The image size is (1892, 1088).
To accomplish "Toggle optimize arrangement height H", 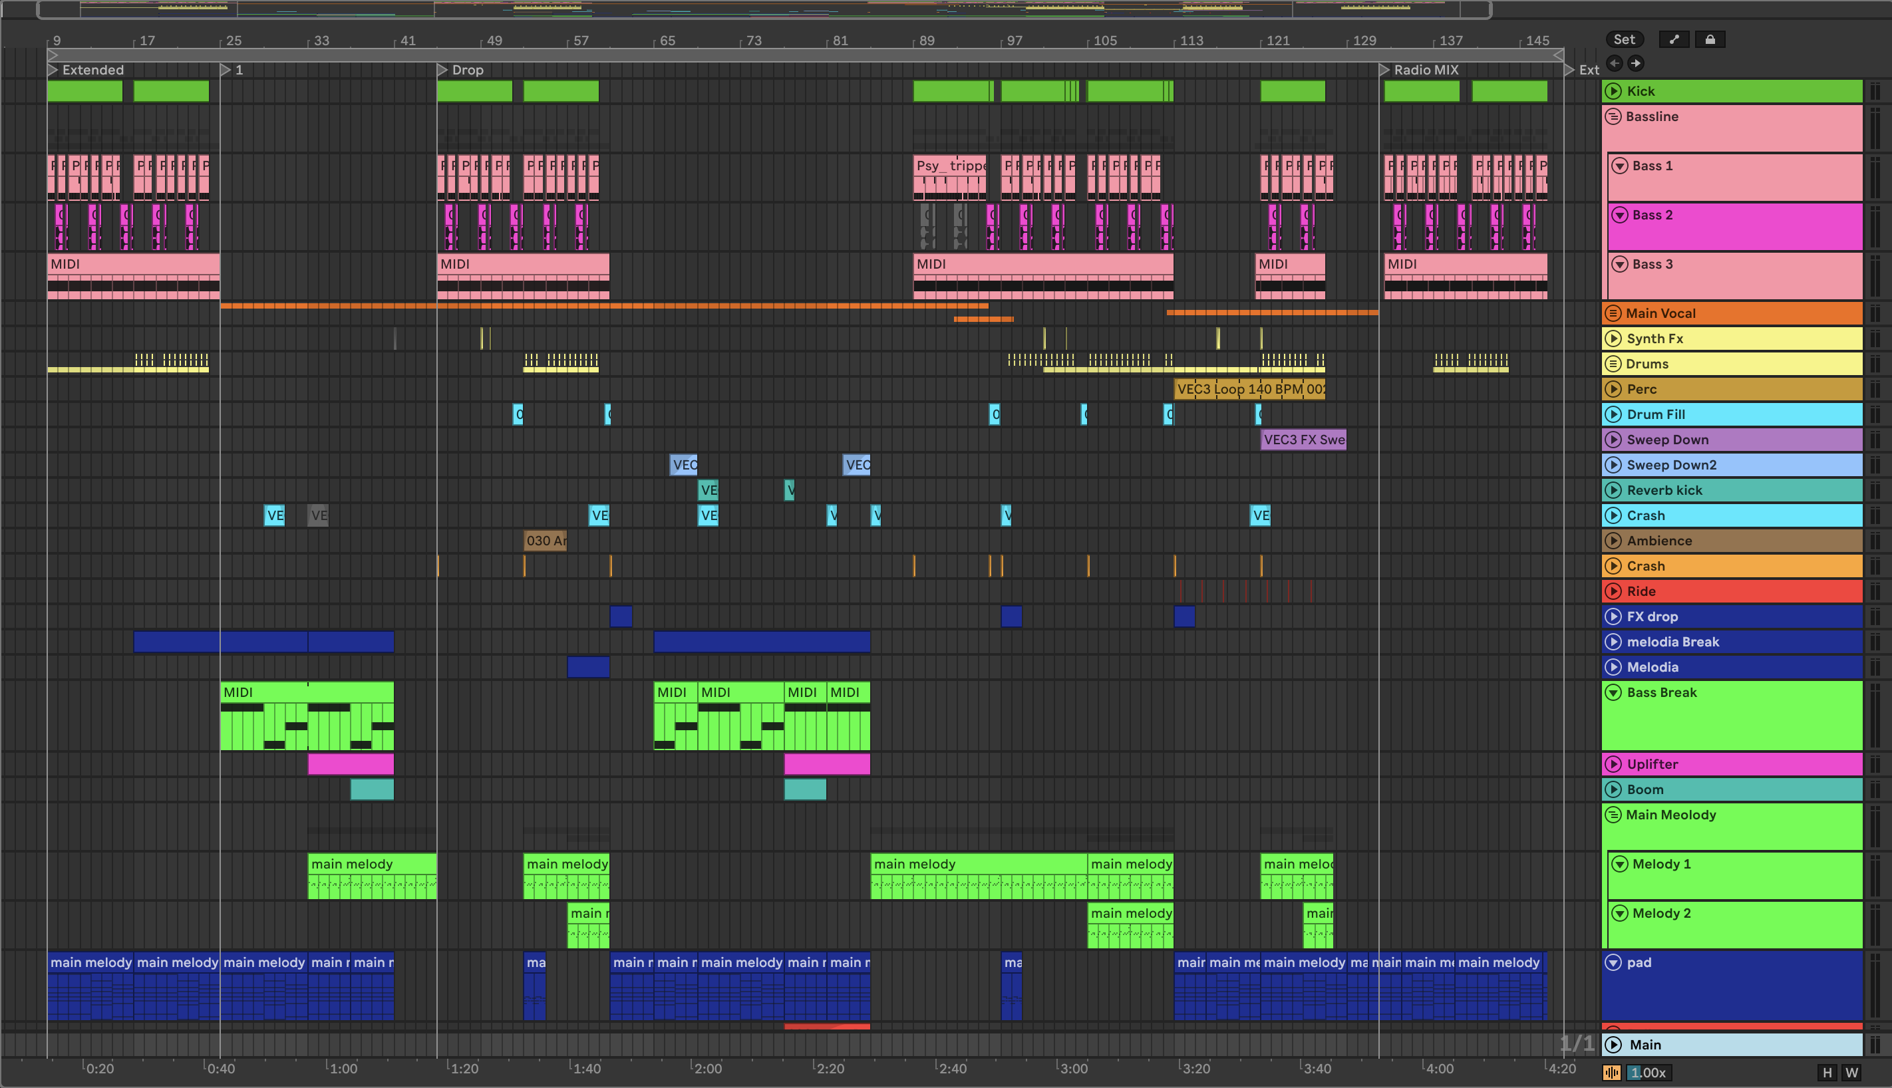I will click(1827, 1073).
